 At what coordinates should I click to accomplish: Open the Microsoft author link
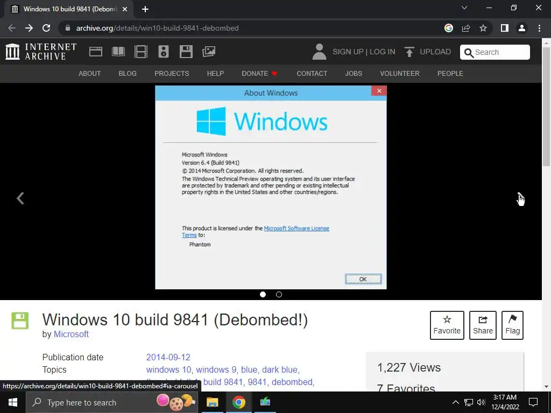click(71, 334)
